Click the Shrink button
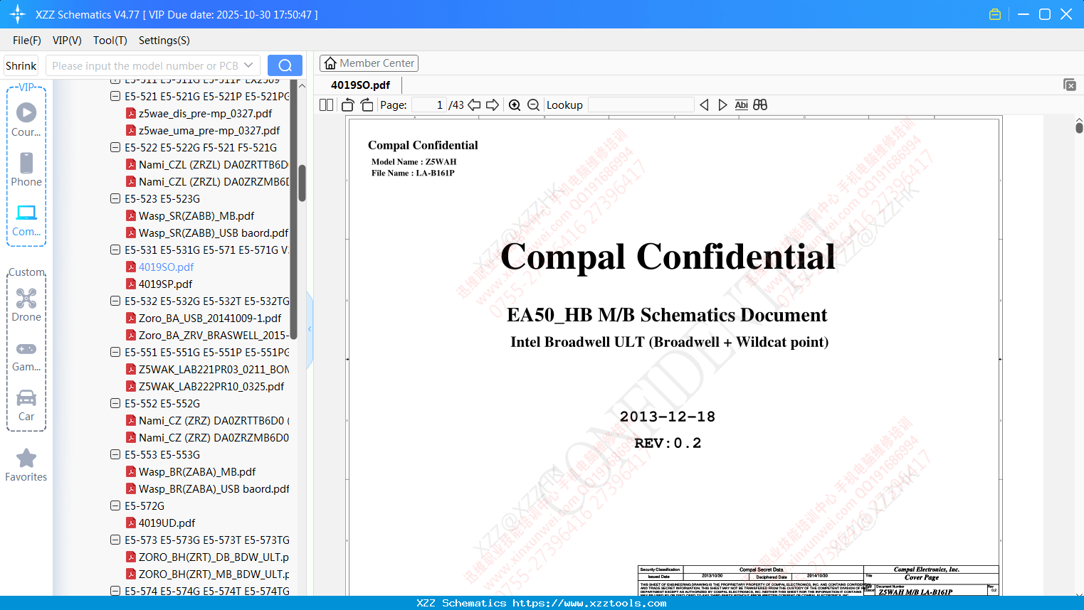 21,65
